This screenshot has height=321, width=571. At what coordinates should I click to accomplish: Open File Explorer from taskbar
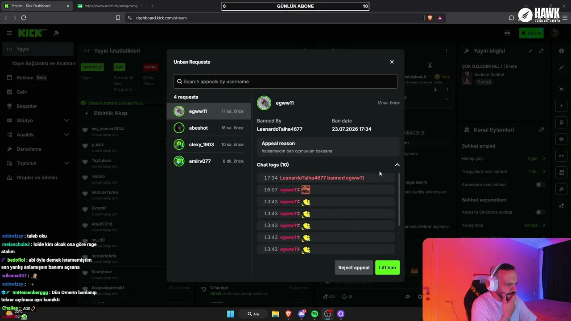coord(275,314)
